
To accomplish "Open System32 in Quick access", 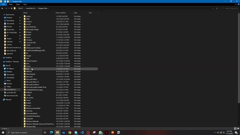I will click(10, 54).
